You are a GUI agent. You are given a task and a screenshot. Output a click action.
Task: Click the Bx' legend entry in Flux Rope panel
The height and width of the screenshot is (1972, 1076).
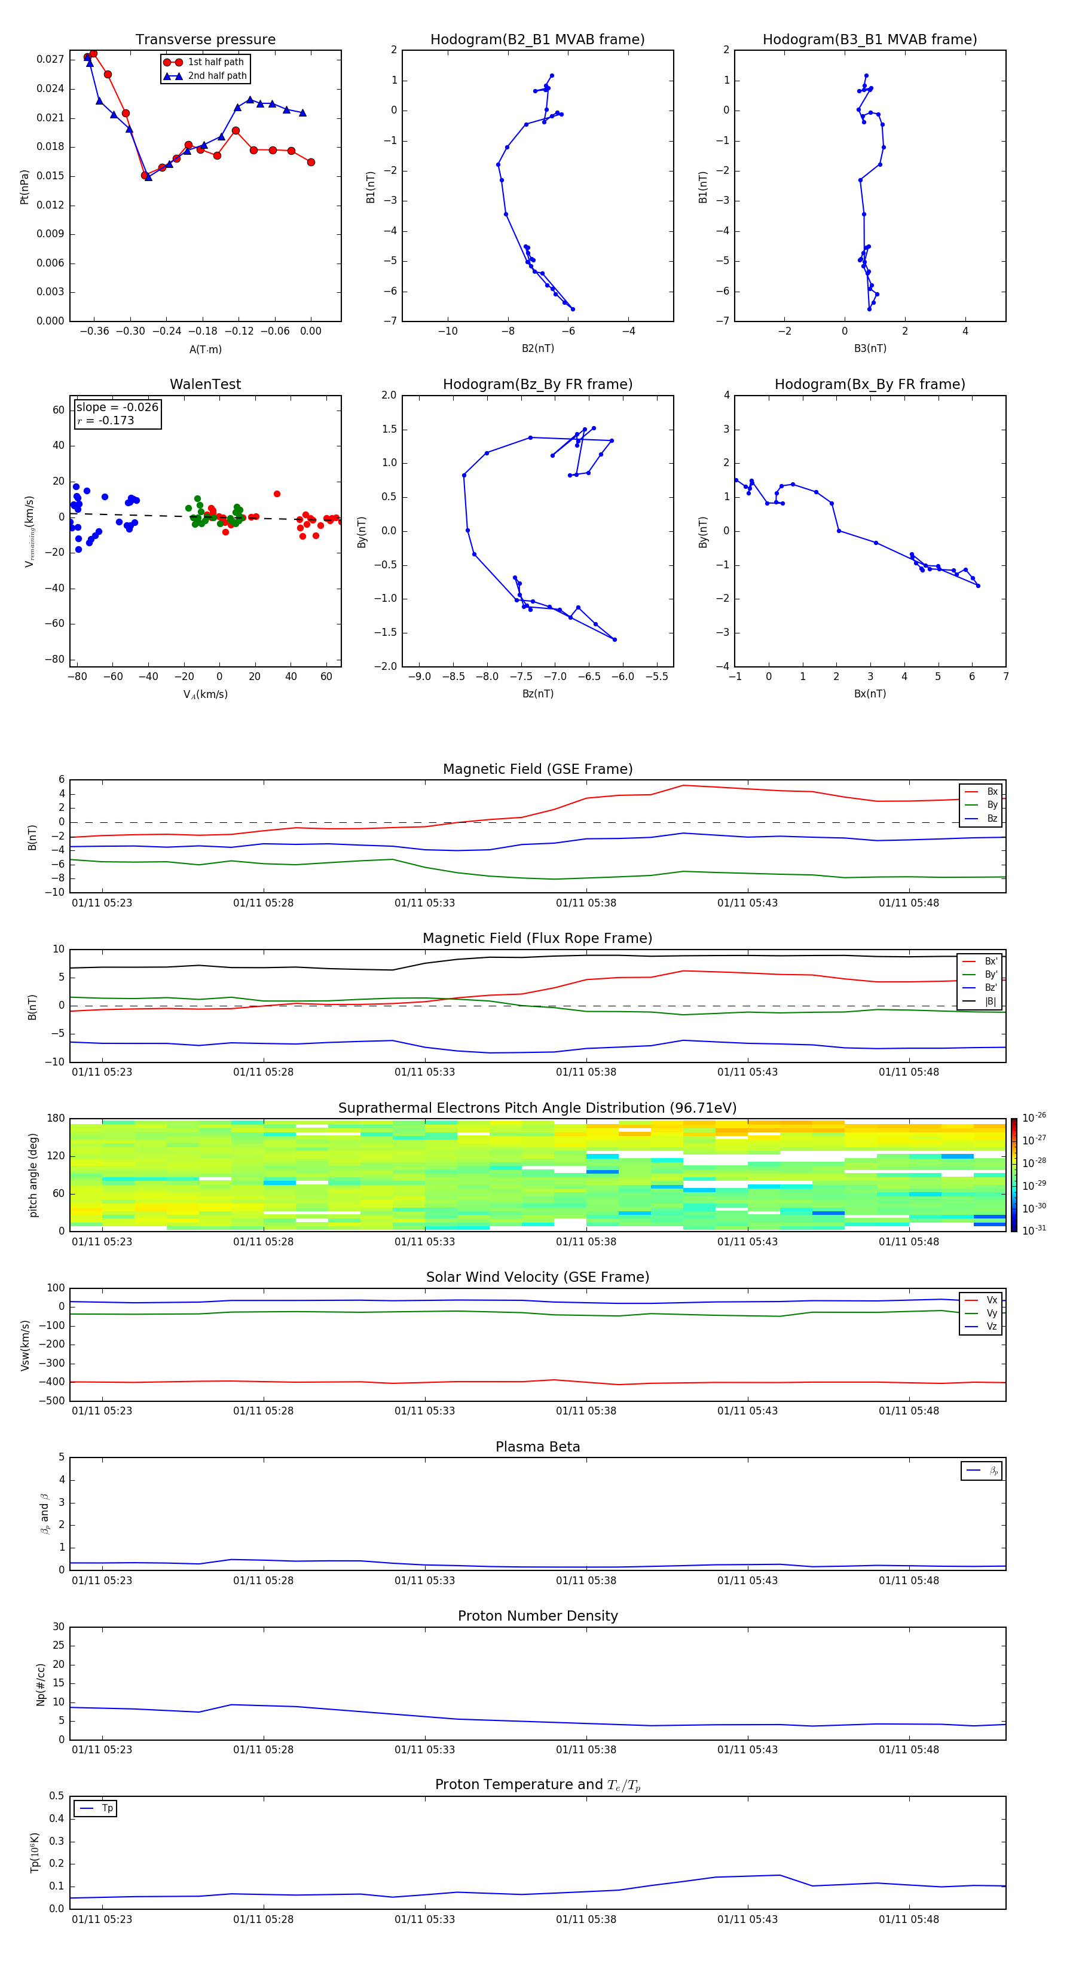point(980,961)
